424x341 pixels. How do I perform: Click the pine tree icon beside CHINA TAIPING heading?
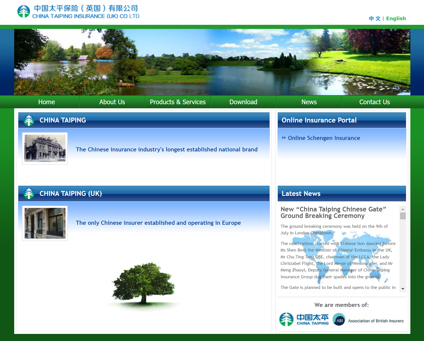coord(29,120)
